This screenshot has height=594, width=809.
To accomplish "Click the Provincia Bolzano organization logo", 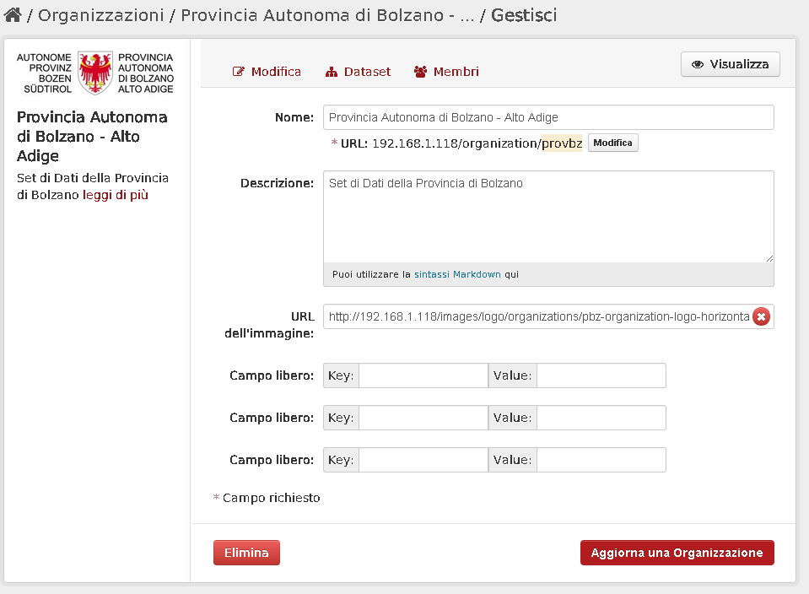I will pyautogui.click(x=95, y=73).
